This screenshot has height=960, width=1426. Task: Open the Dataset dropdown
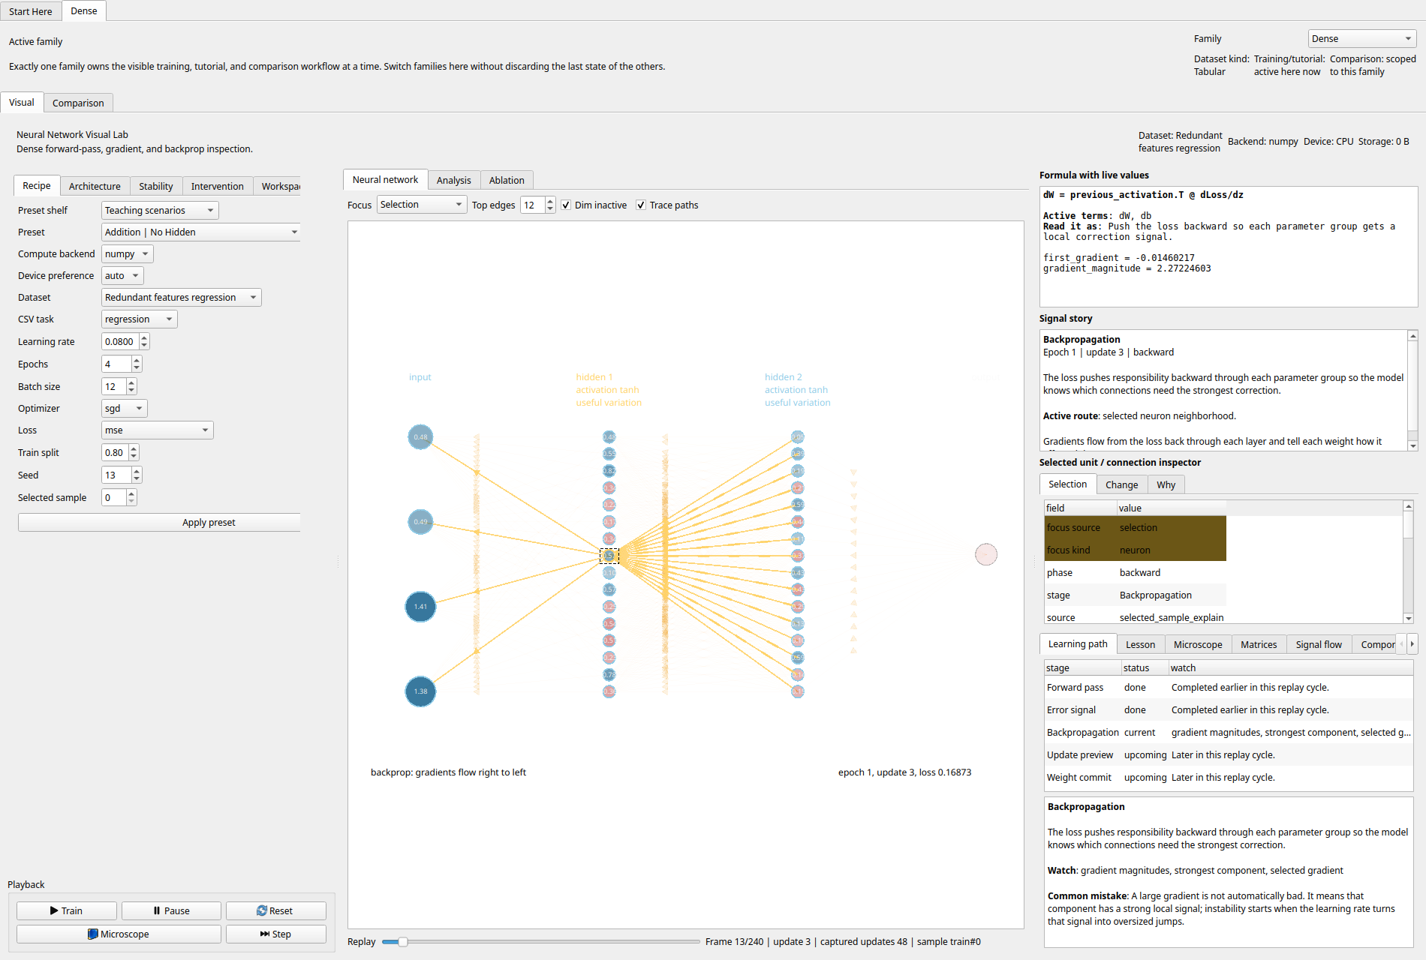pyautogui.click(x=181, y=297)
